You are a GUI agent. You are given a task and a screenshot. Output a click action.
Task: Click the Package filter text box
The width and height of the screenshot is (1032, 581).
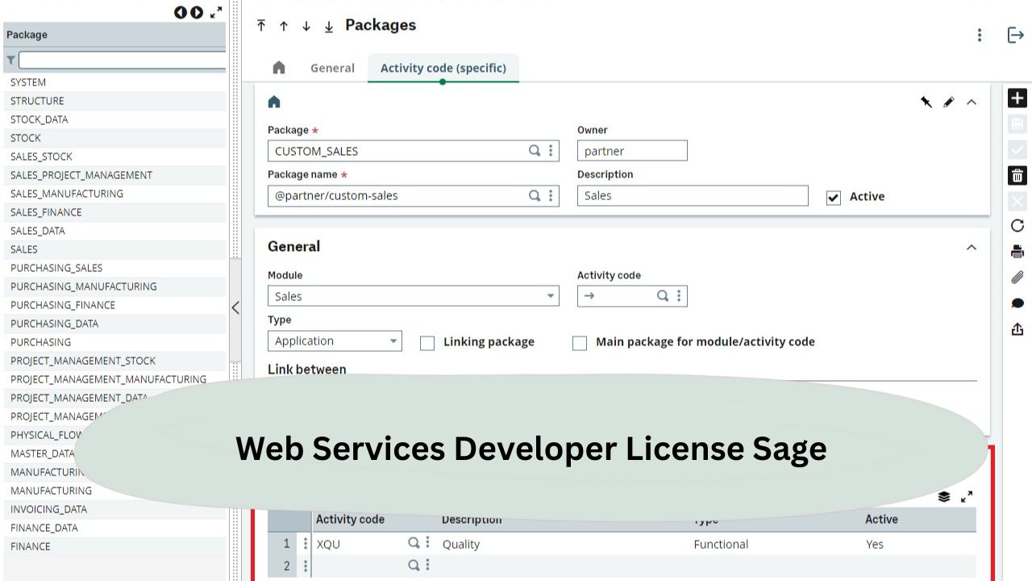tap(123, 61)
